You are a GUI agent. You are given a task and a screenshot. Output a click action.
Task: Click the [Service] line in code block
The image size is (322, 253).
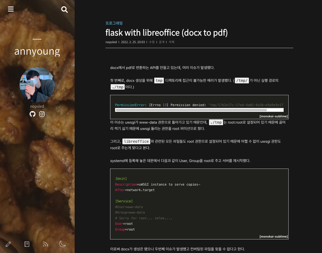click(x=124, y=201)
